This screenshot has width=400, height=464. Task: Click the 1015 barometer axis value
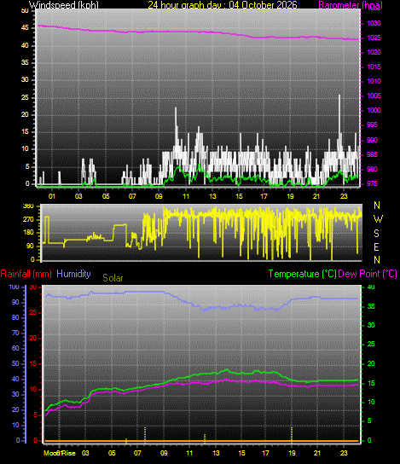click(x=374, y=67)
